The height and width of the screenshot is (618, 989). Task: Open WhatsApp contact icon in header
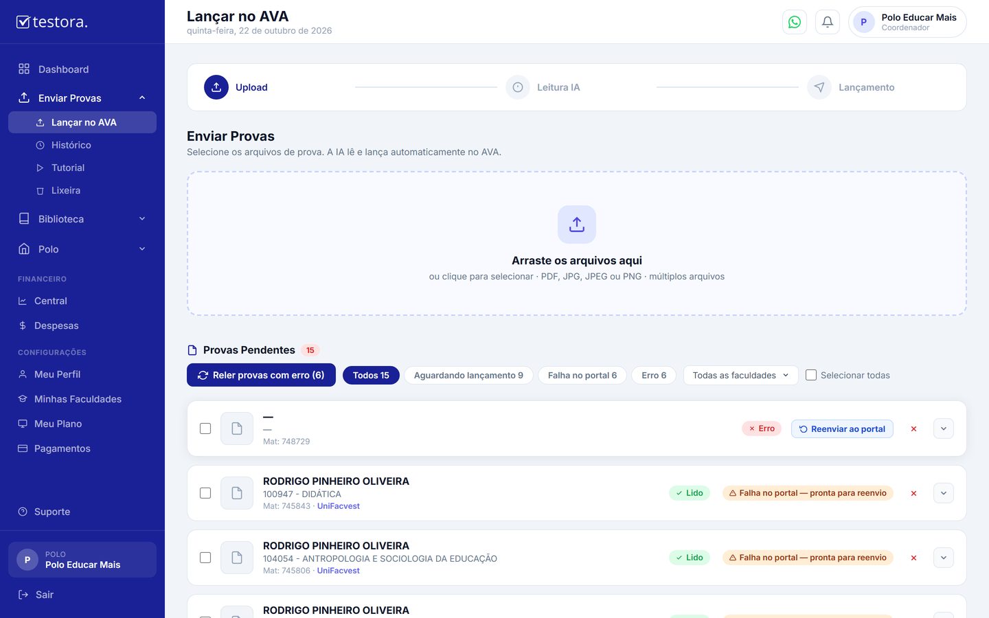pyautogui.click(x=795, y=22)
